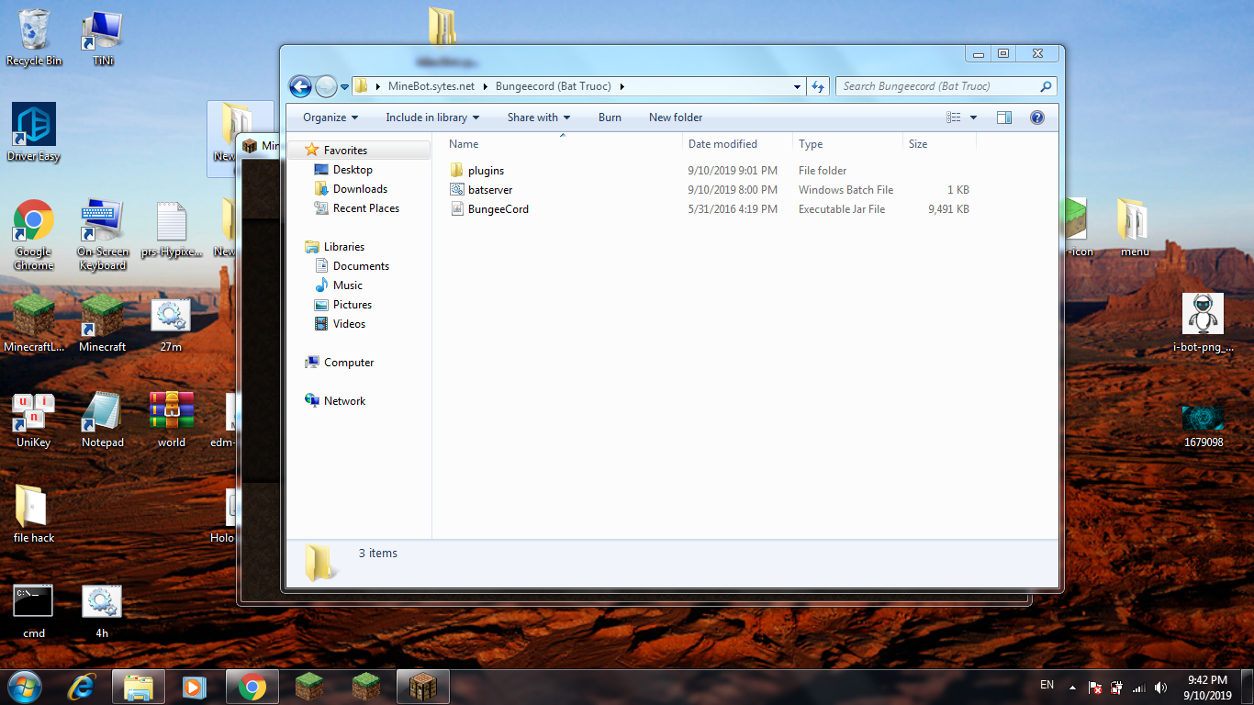Expand the Organize dropdown menu
Viewport: 1254px width, 705px height.
[330, 117]
